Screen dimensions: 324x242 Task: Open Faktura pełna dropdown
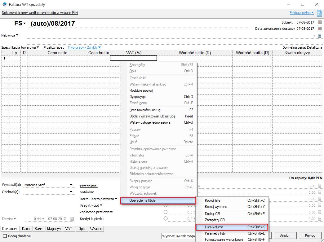302,13
